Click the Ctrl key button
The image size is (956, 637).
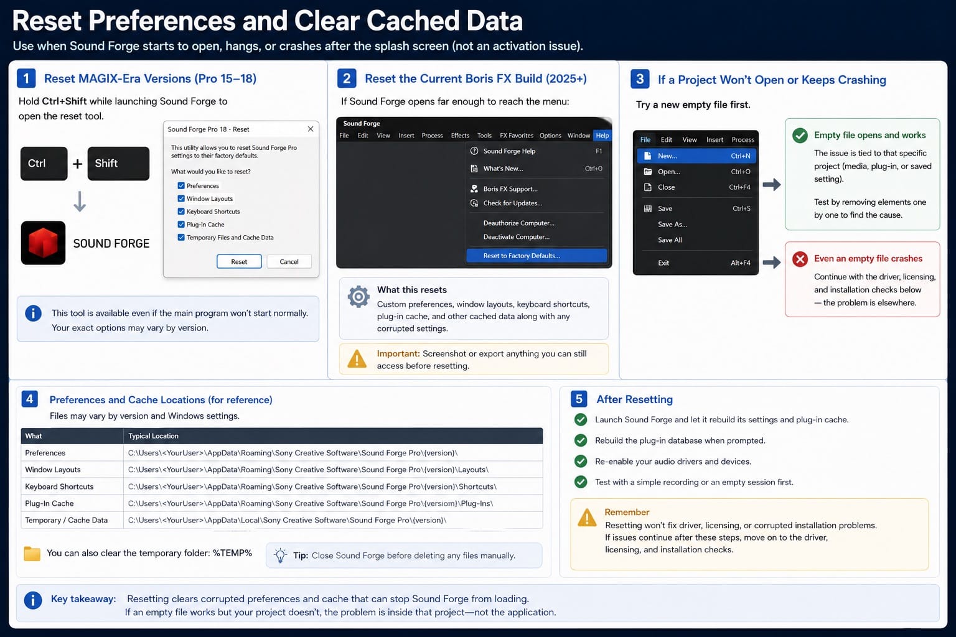click(x=44, y=164)
